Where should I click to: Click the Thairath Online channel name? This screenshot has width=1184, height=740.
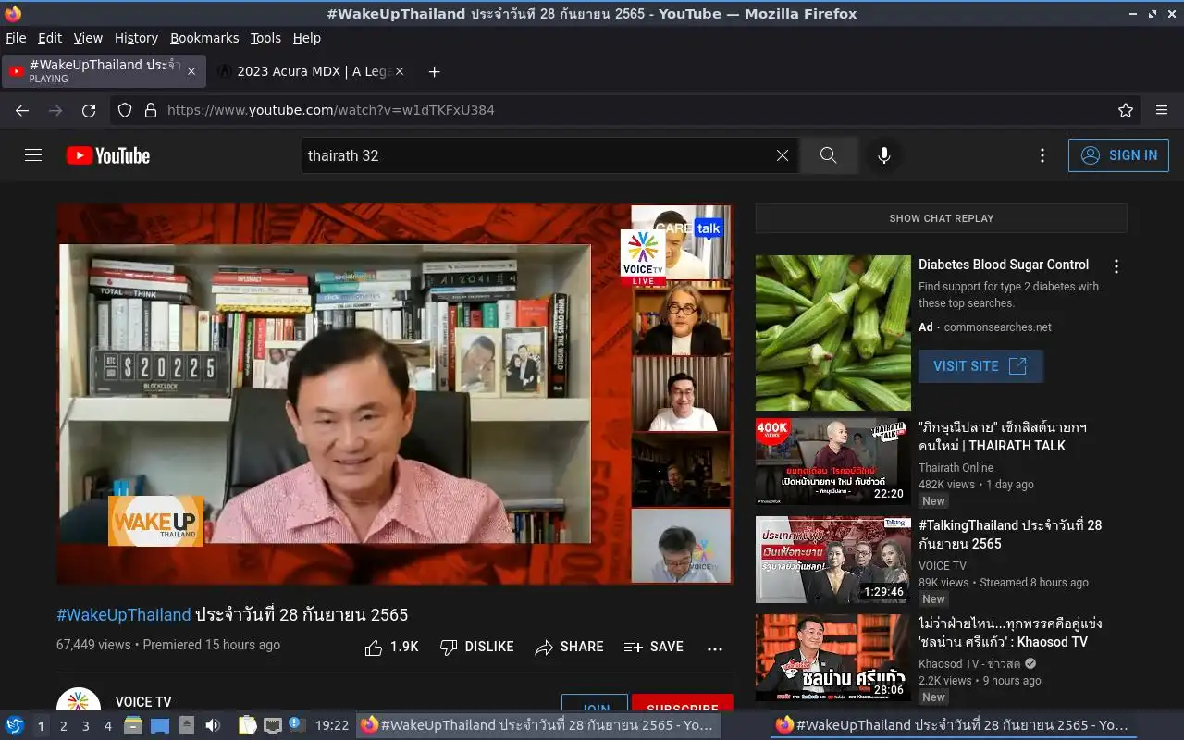coord(956,468)
